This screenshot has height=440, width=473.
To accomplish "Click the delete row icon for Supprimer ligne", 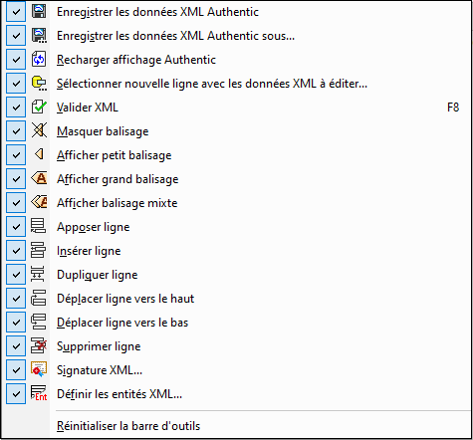I will [39, 346].
